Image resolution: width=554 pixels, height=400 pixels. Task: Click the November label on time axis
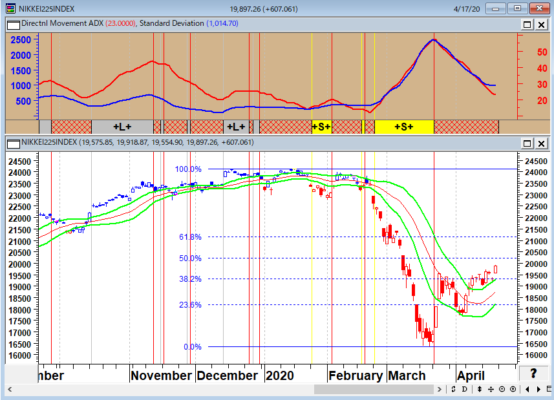161,375
